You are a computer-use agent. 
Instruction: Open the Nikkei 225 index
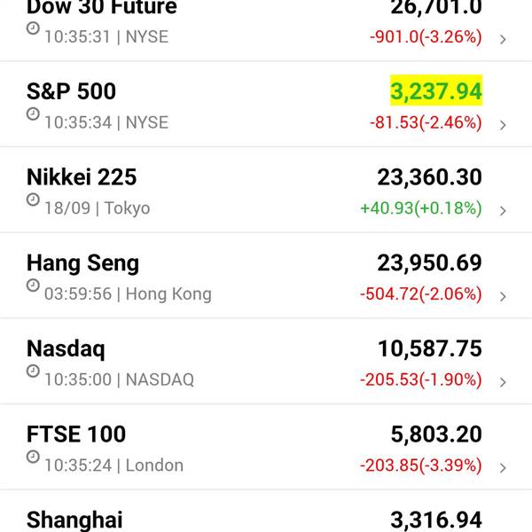tap(82, 177)
